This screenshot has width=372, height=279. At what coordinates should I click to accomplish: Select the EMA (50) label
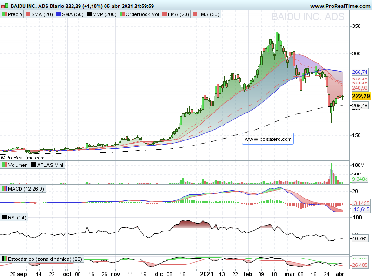pos(209,14)
